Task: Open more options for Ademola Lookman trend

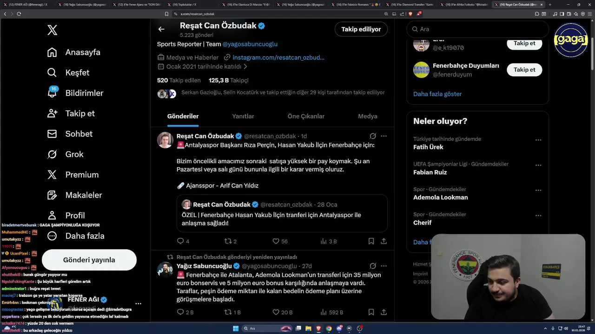Action: (x=538, y=190)
